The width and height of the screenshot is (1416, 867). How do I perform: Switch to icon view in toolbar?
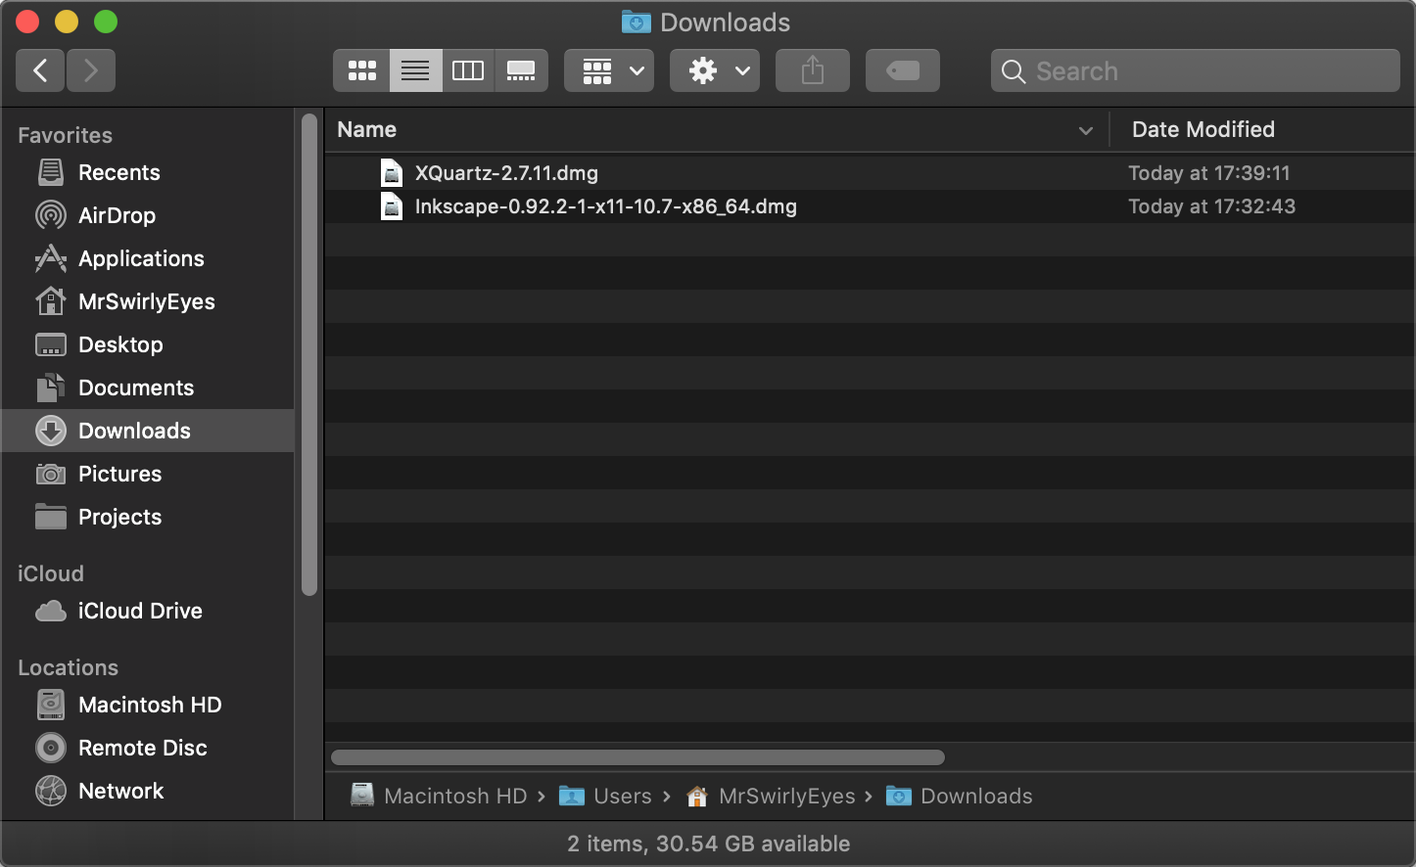pyautogui.click(x=362, y=70)
